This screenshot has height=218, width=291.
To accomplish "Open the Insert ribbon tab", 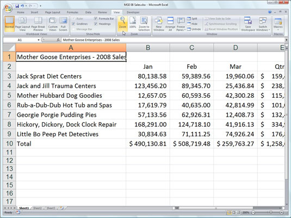I will tap(34, 13).
